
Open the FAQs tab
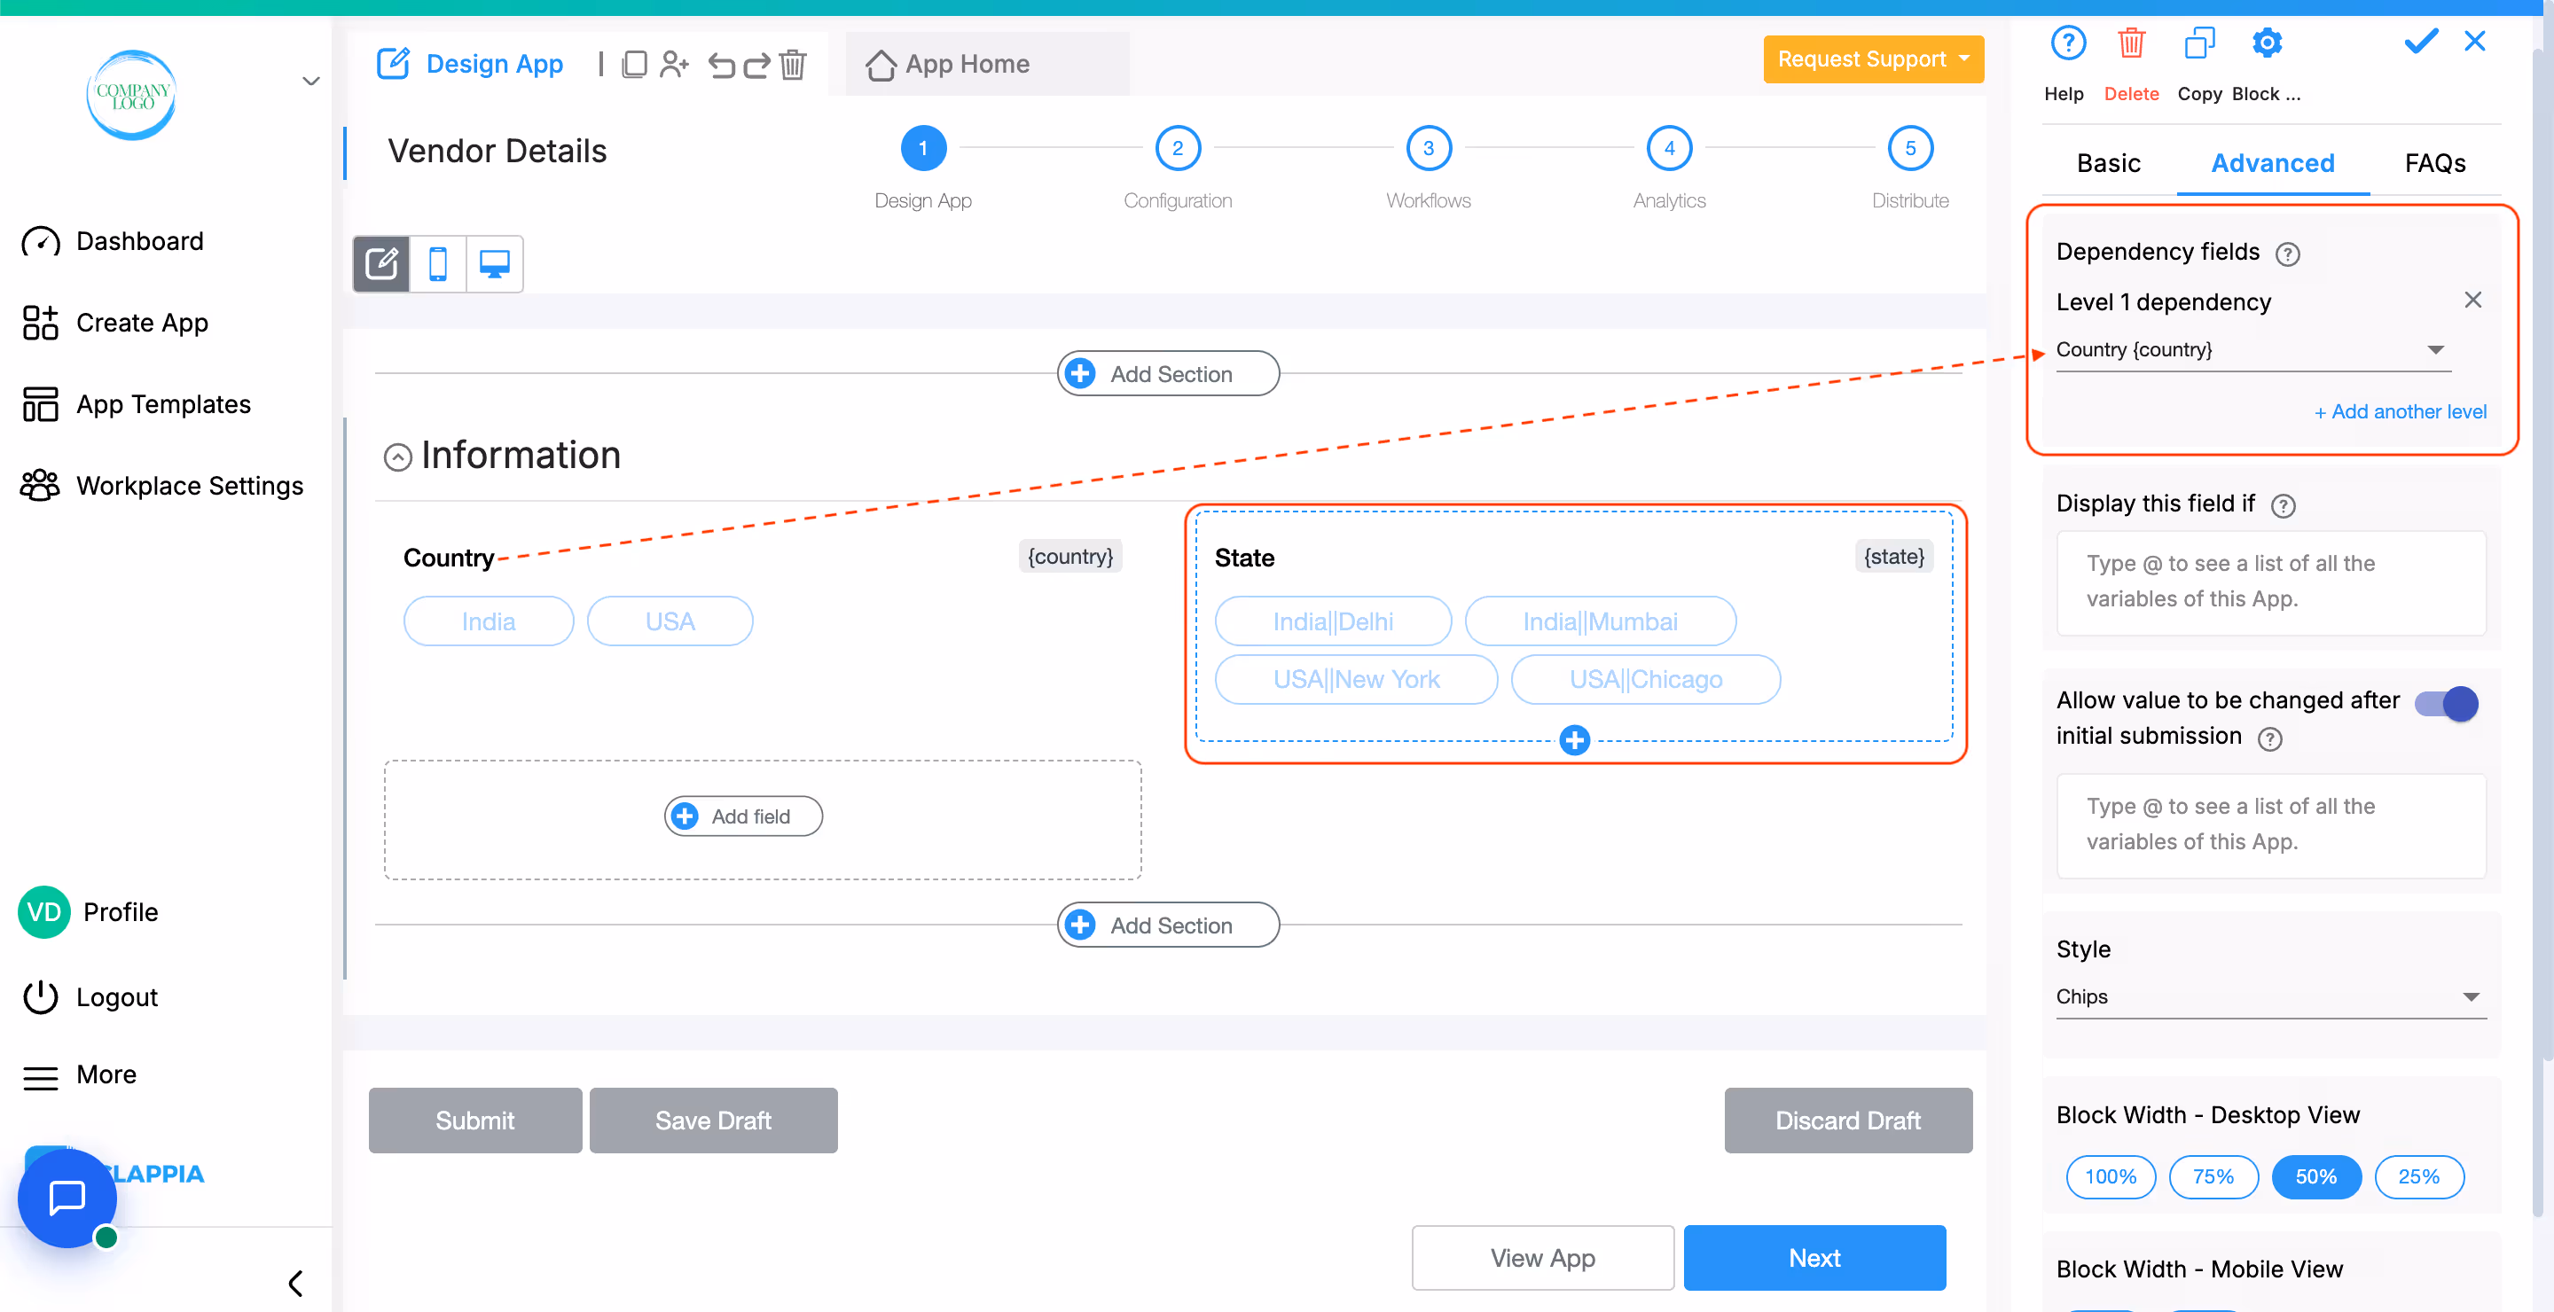point(2434,163)
